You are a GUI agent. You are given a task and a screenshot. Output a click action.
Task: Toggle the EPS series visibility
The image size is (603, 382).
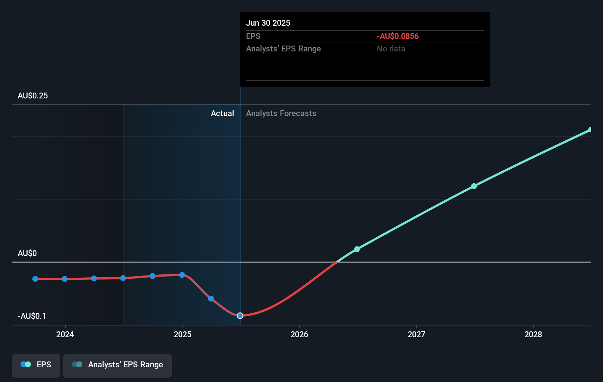click(x=36, y=365)
